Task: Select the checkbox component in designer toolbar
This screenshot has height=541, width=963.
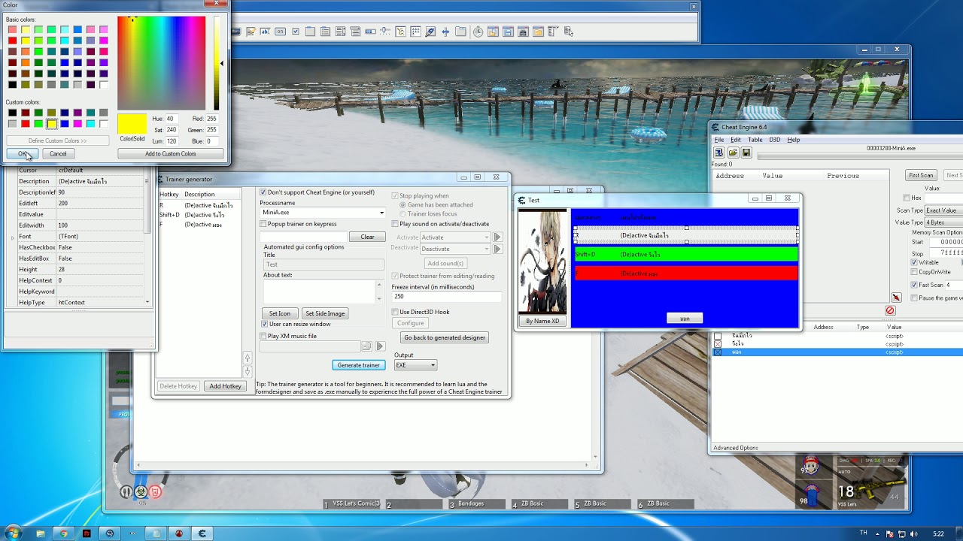Action: 296,32
